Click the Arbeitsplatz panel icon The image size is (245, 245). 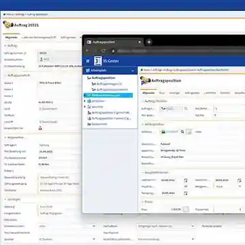pyautogui.click(x=88, y=70)
